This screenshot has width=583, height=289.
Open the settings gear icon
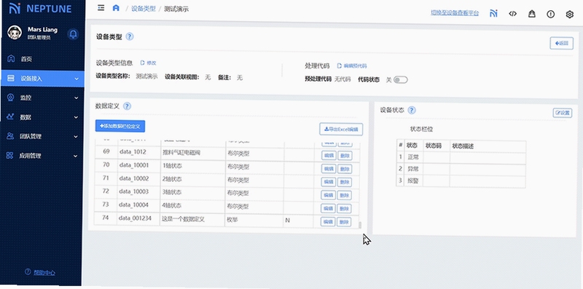coord(570,15)
